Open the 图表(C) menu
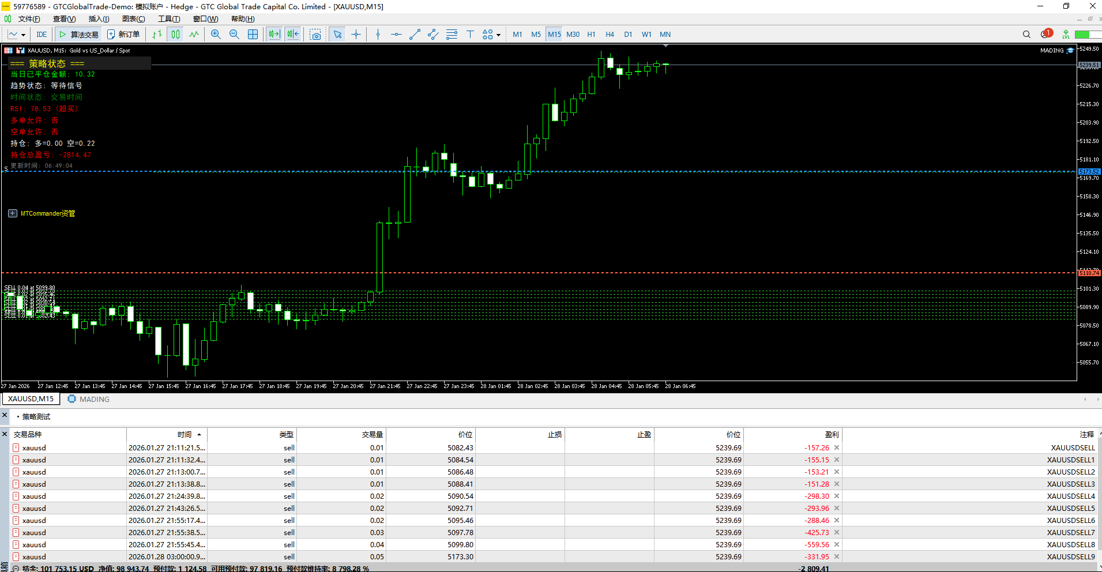The width and height of the screenshot is (1102, 572). click(133, 19)
